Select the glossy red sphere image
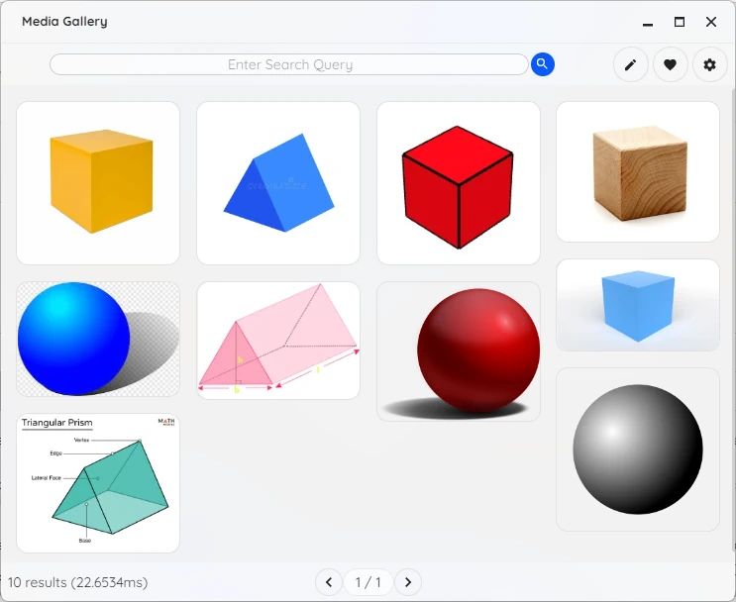The image size is (736, 602). pyautogui.click(x=458, y=351)
